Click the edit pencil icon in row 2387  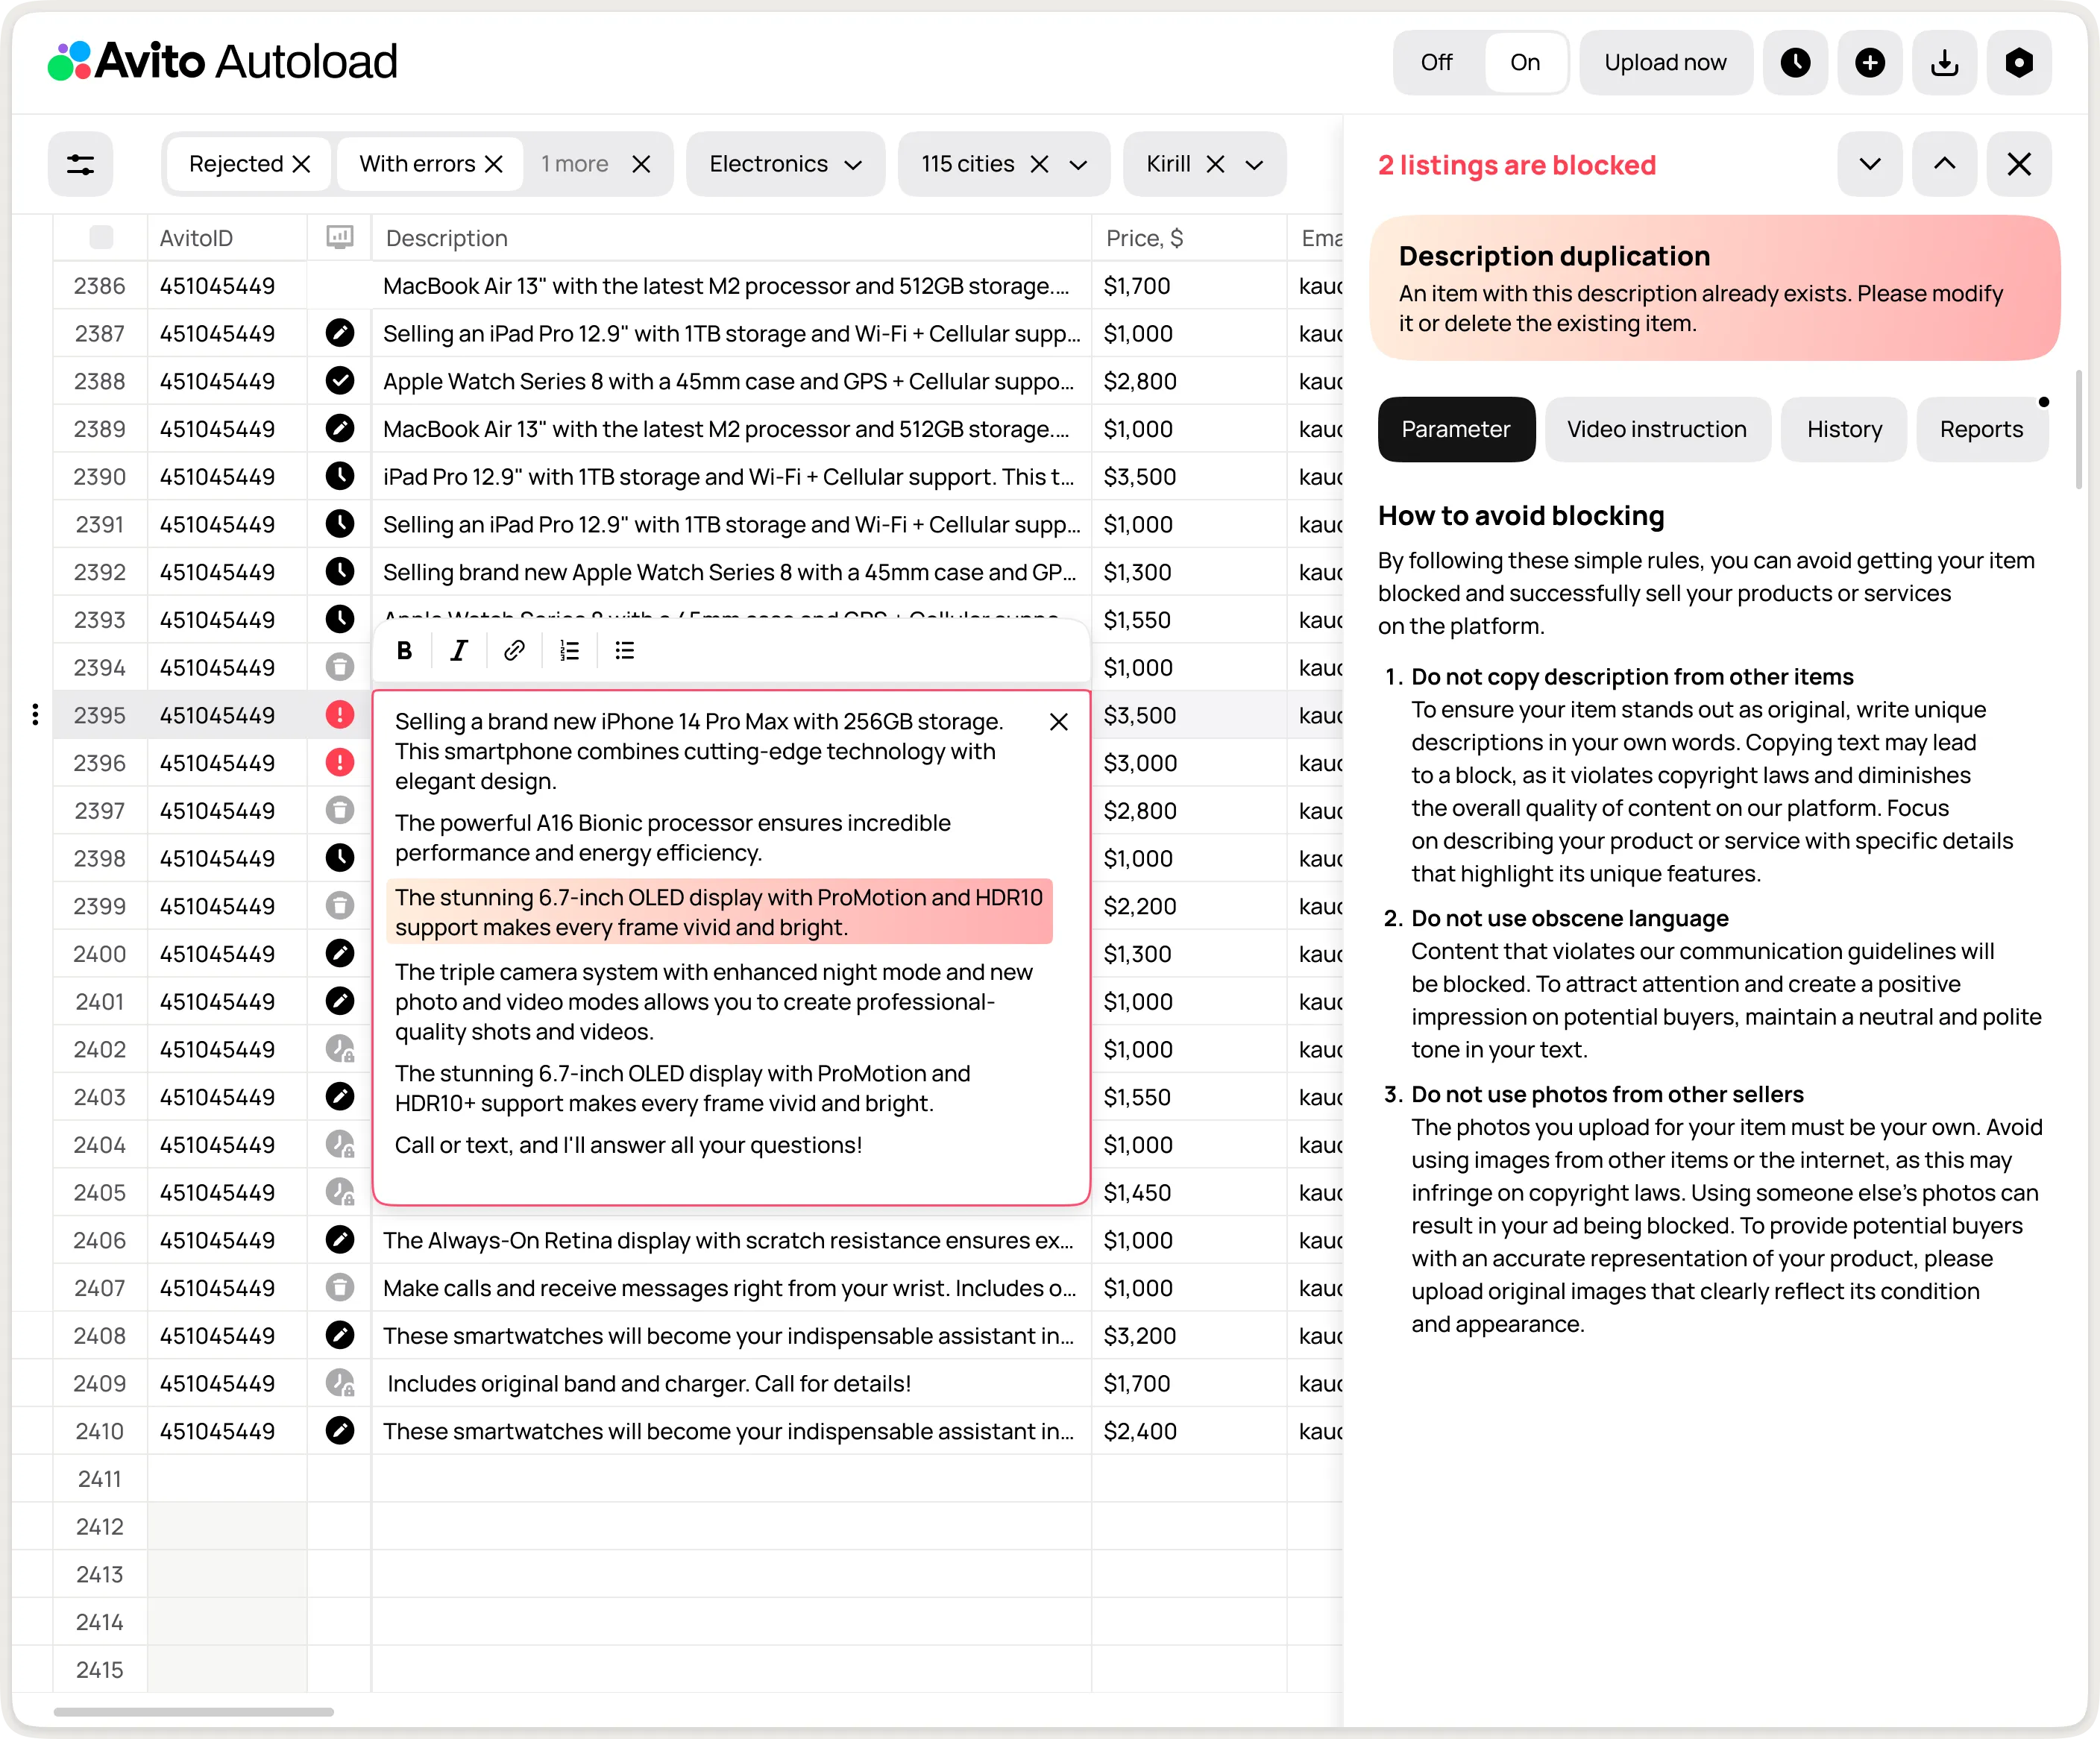(x=340, y=333)
